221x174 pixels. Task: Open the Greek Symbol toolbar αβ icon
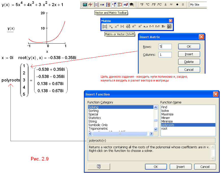tap(126, 5)
